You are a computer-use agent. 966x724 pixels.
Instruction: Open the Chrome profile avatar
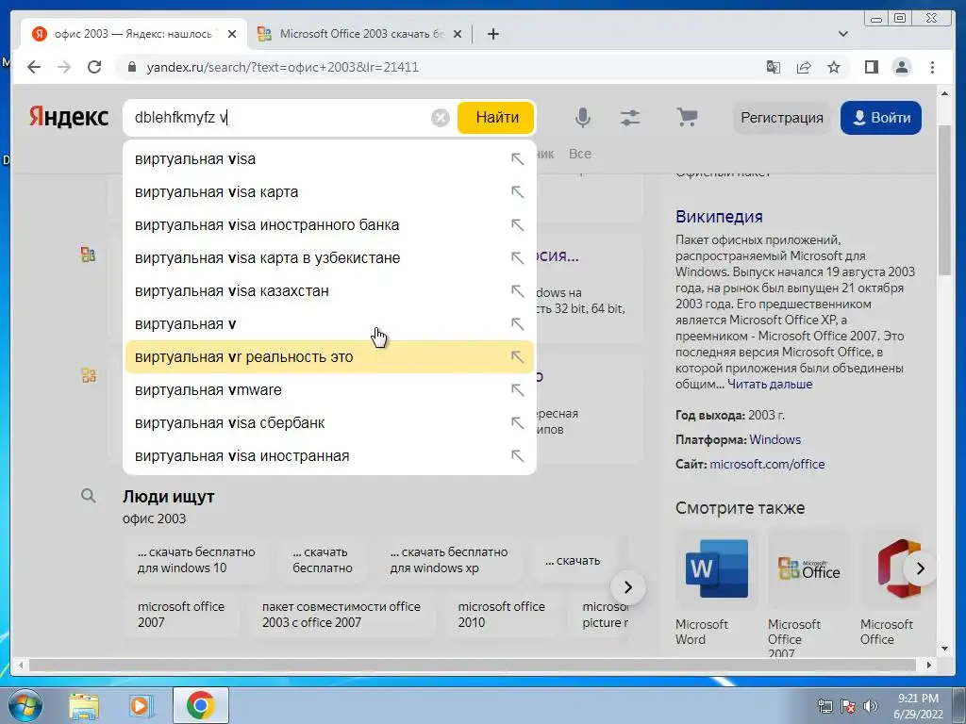pyautogui.click(x=901, y=67)
